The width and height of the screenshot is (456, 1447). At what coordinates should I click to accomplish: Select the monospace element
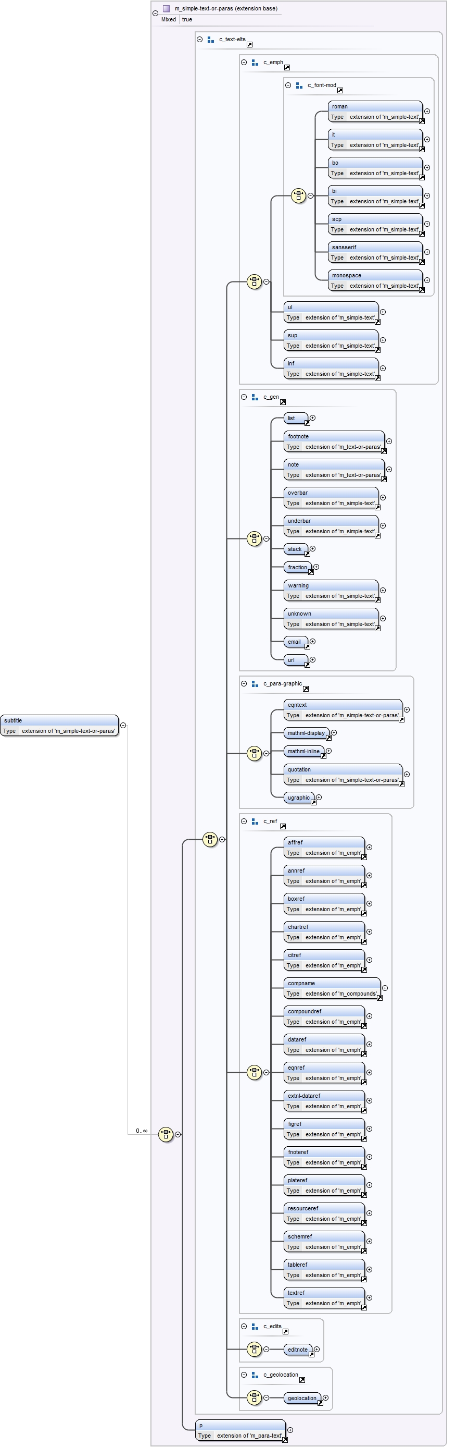point(375,280)
